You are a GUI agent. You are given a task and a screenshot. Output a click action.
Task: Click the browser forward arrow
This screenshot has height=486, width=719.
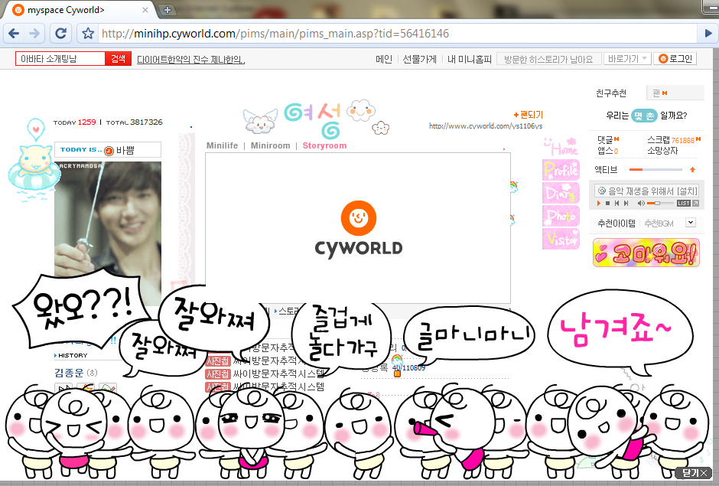click(34, 33)
